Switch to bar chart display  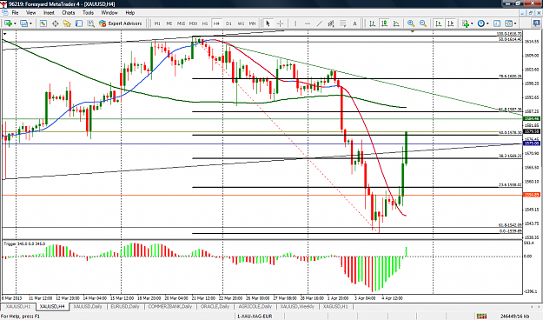tap(372, 23)
